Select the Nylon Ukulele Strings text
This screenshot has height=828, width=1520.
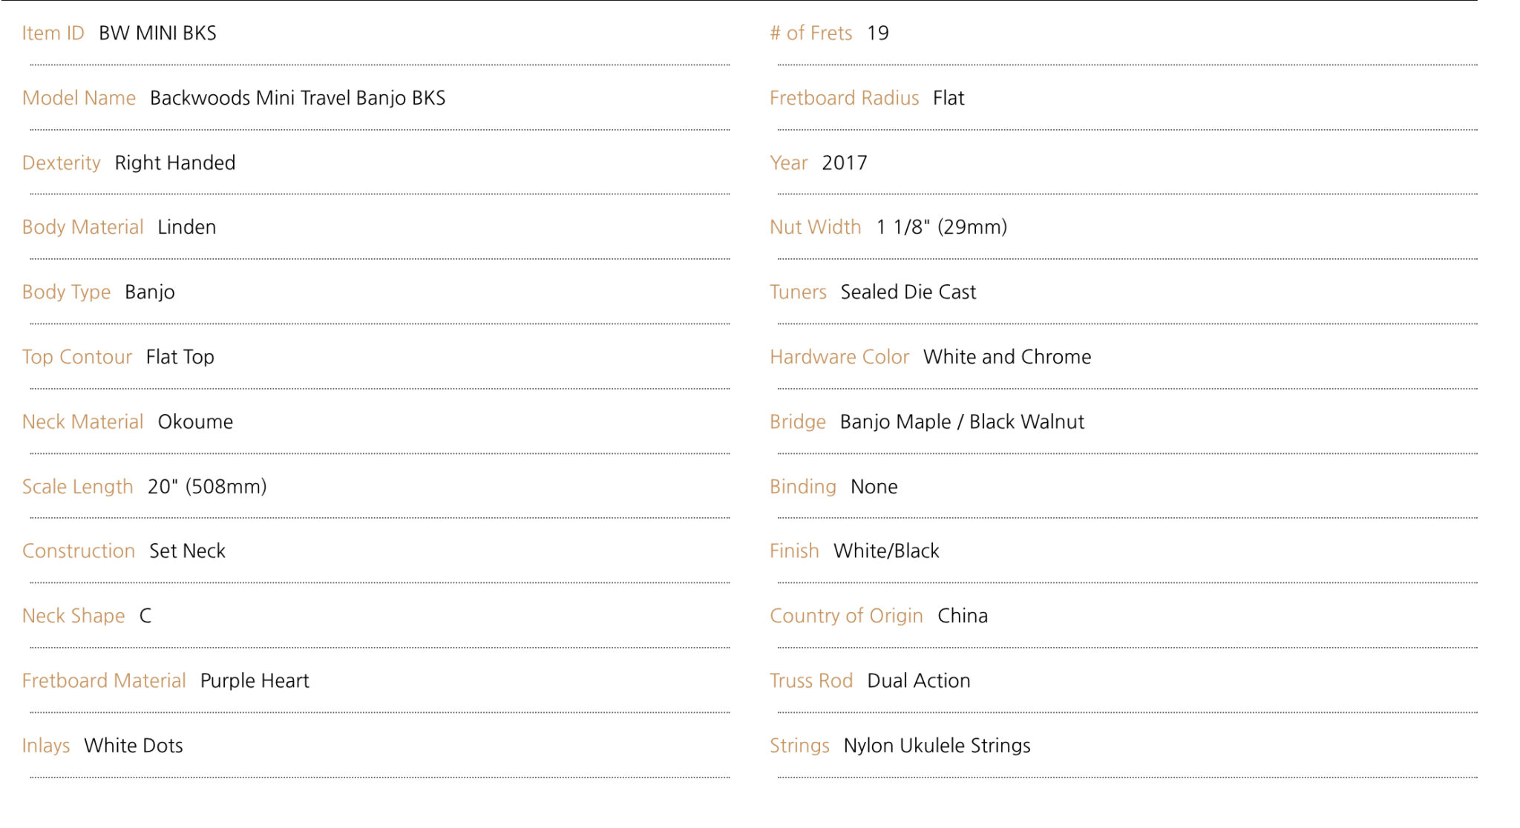(x=937, y=746)
